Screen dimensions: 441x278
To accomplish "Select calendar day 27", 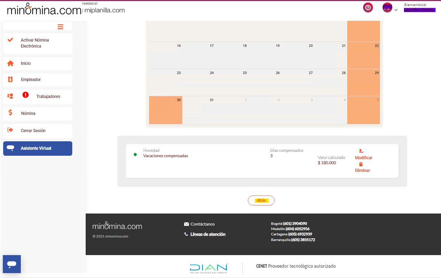I will (x=298, y=82).
